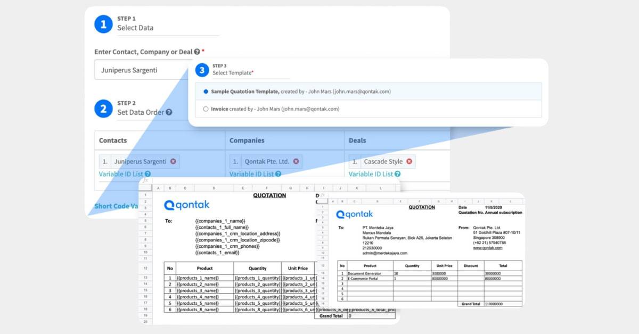
Task: Open Variable ID List under Deals
Action: coord(371,174)
